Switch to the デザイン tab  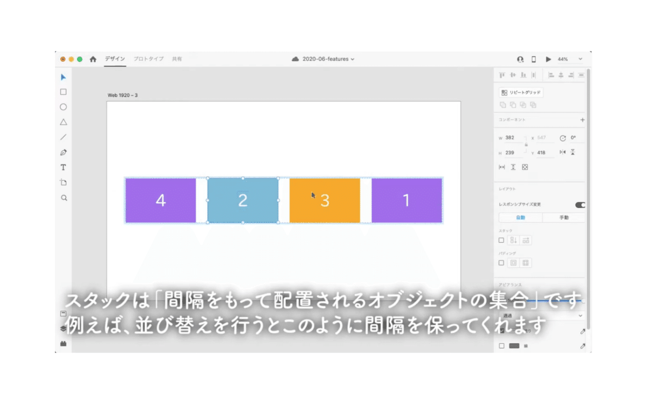[115, 59]
